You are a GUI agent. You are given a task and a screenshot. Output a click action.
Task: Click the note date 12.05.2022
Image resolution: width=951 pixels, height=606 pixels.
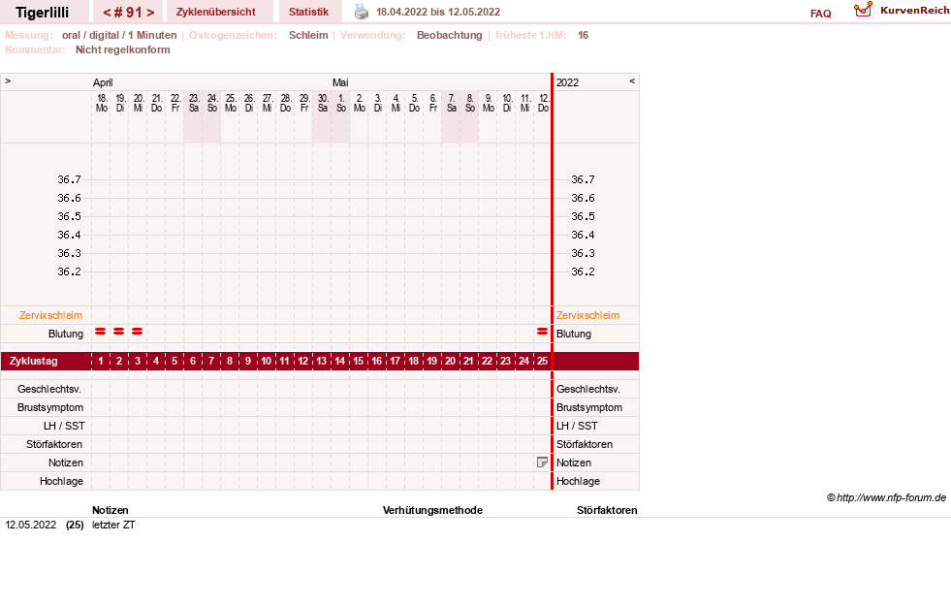[30, 525]
